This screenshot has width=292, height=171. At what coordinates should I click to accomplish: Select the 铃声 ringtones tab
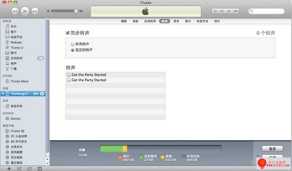pyautogui.click(x=165, y=21)
